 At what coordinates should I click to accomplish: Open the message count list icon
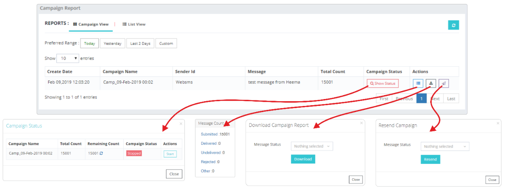(x=418, y=83)
